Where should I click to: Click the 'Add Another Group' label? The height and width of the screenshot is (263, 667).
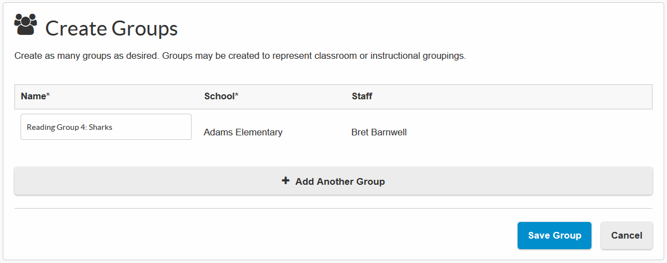(x=340, y=181)
